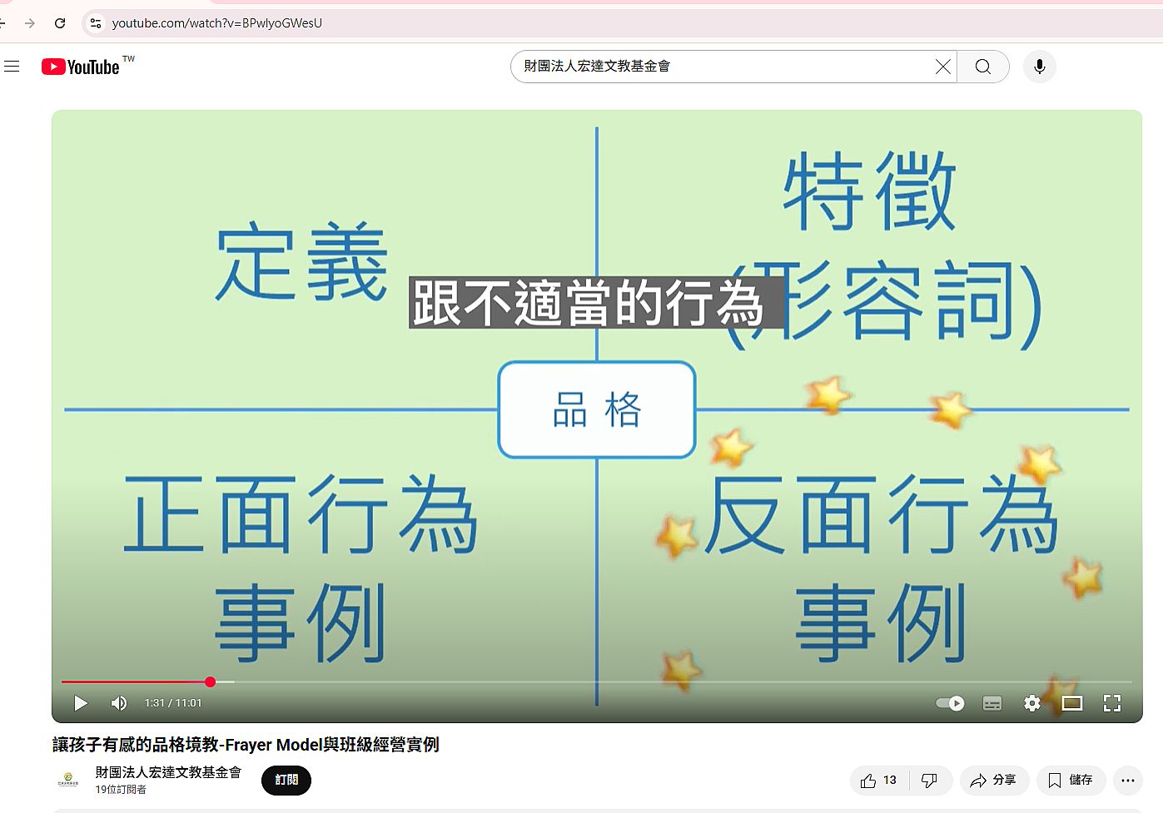Image resolution: width=1163 pixels, height=813 pixels.
Task: Save video using 儲存 button
Action: pyautogui.click(x=1070, y=780)
